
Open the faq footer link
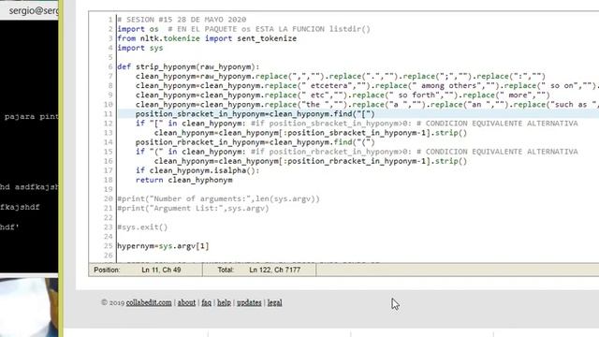(206, 302)
